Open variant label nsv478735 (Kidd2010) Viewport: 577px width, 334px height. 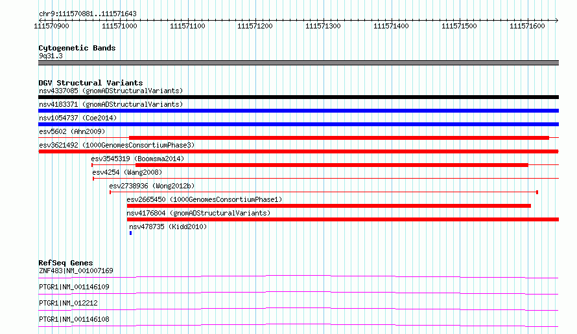[x=168, y=227]
